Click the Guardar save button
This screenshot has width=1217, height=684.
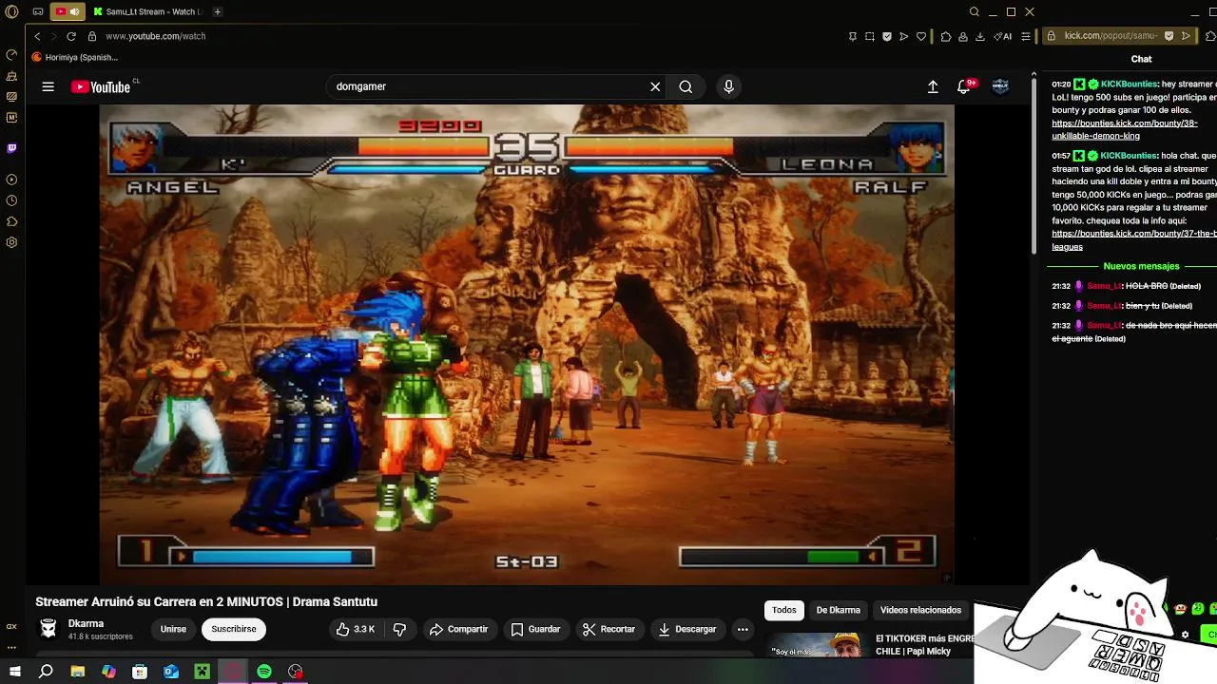[x=535, y=629]
